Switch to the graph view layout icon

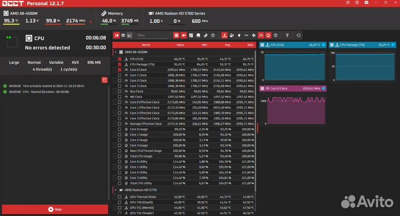[129, 35]
